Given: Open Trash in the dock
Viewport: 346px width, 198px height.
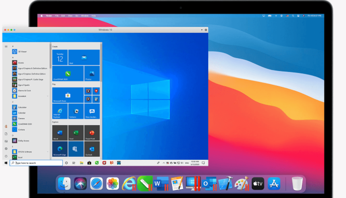Looking at the screenshot, I should point(297,184).
